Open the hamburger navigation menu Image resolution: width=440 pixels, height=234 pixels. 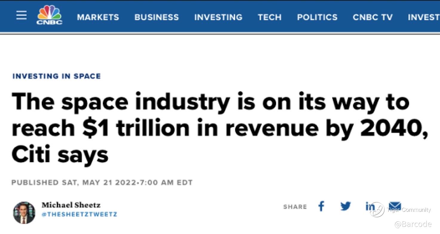click(21, 16)
